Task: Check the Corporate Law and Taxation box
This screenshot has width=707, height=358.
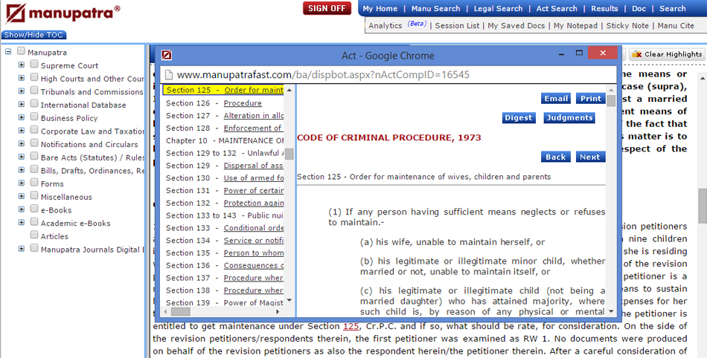Action: click(x=34, y=129)
